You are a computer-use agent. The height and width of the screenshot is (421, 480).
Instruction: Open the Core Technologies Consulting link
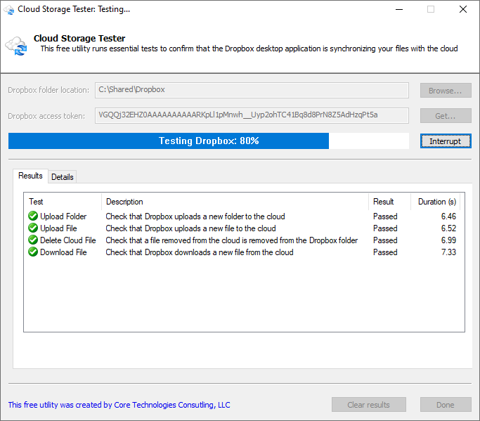tap(119, 405)
